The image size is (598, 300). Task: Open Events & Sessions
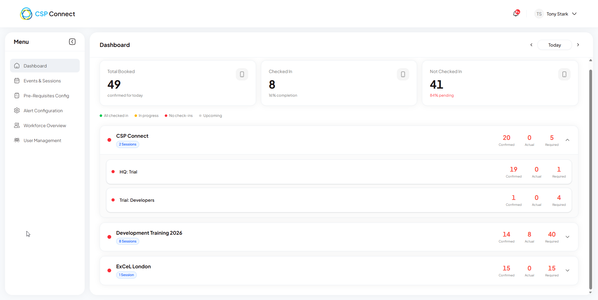click(45, 81)
